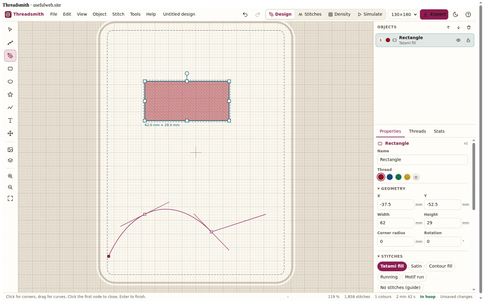Switch to the Threads tab
This screenshot has height=301, width=483.
click(x=417, y=131)
